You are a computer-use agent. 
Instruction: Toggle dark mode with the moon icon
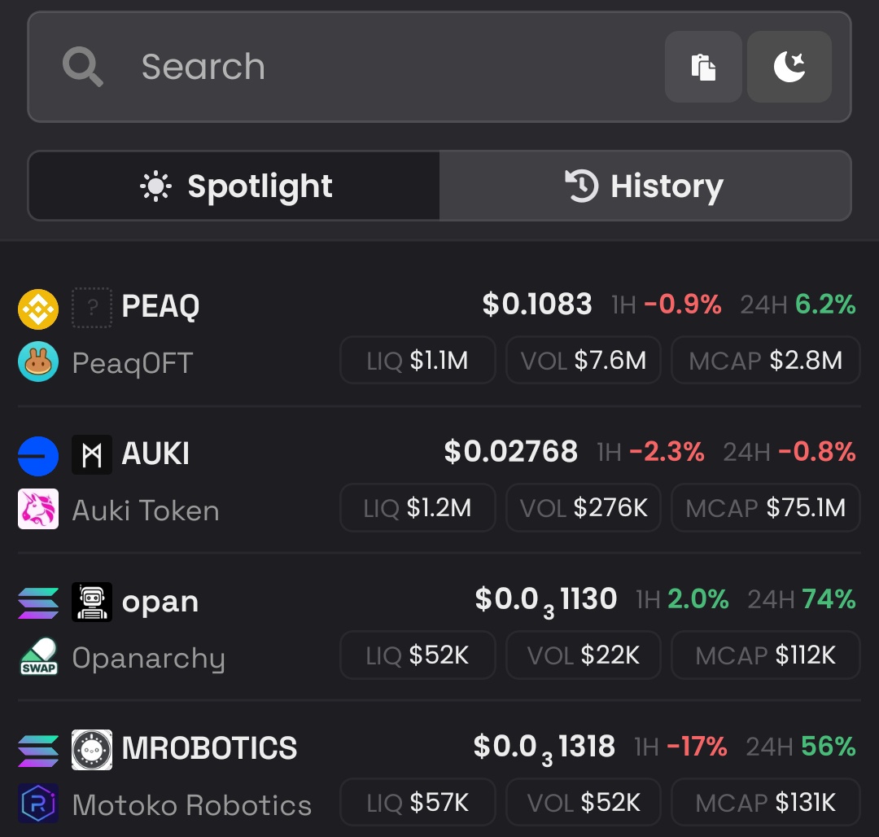pyautogui.click(x=789, y=67)
